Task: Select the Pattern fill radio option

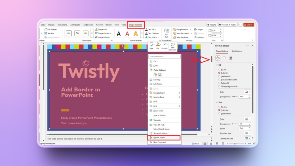Action: tap(219, 83)
